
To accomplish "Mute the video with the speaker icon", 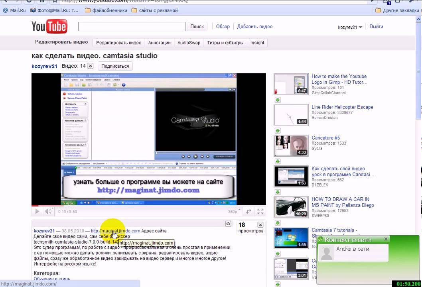I will coord(48,212).
